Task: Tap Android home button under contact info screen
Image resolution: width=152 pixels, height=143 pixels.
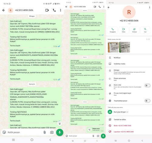Action: (129, 141)
